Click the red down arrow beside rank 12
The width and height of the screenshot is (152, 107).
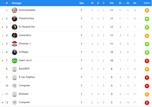click(x=3, y=103)
